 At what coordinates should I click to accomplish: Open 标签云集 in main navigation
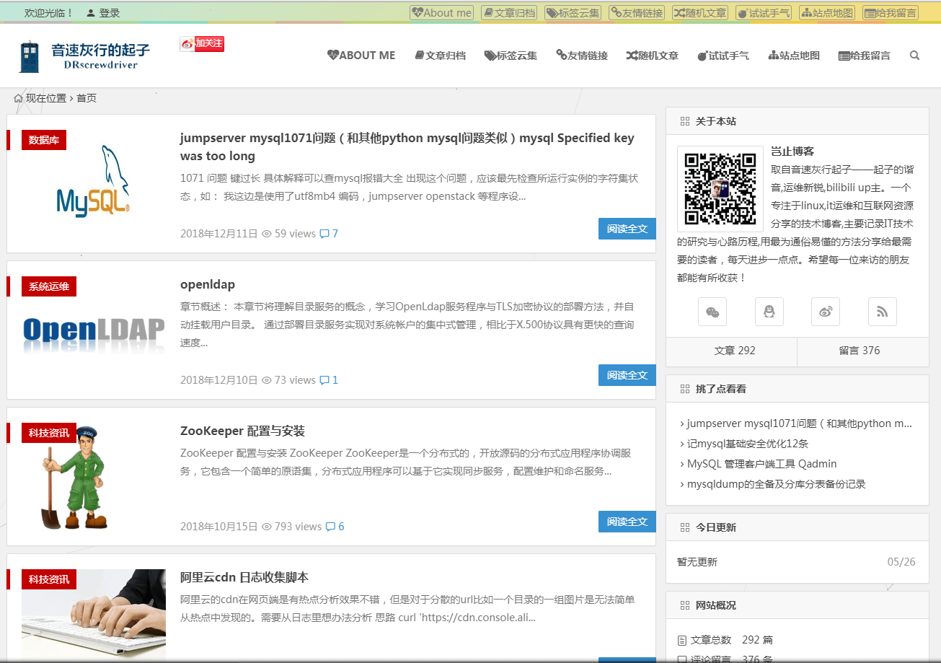click(511, 56)
